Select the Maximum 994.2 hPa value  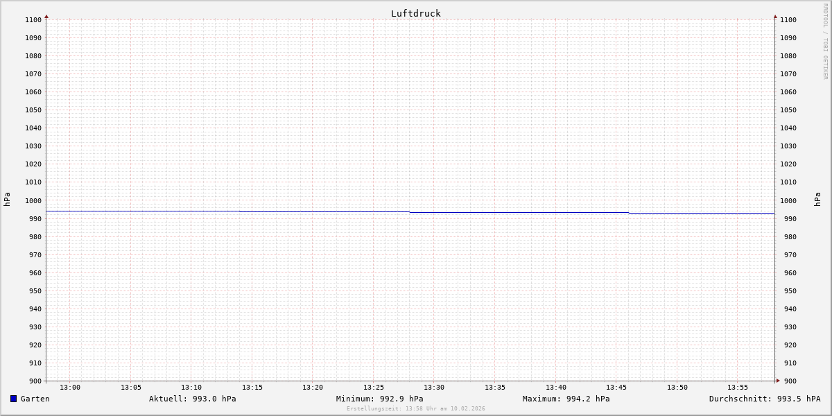pos(566,399)
